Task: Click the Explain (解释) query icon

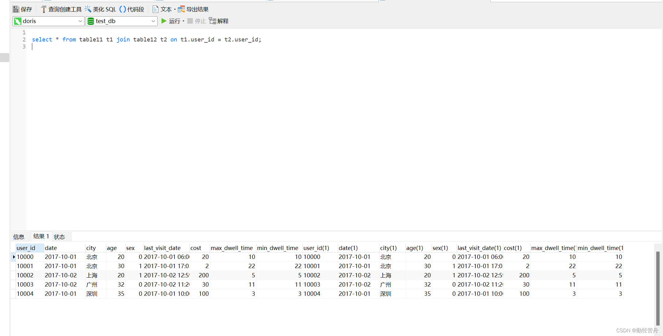Action: [x=213, y=21]
